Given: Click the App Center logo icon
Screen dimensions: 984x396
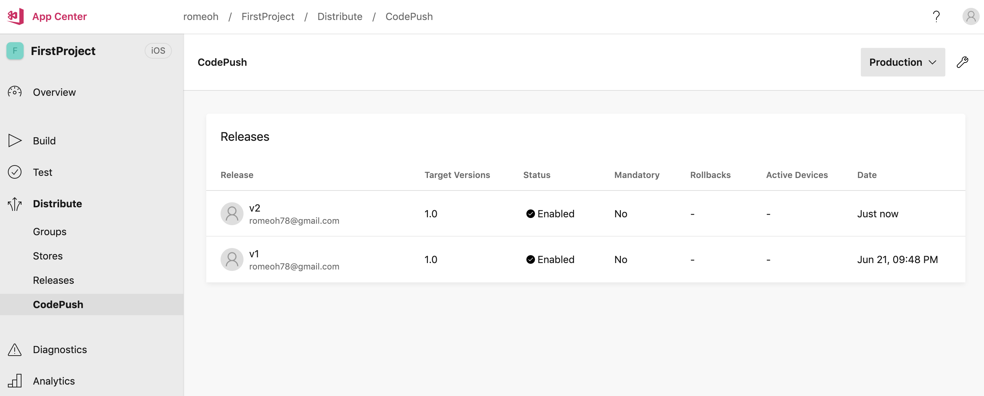Looking at the screenshot, I should [x=15, y=16].
